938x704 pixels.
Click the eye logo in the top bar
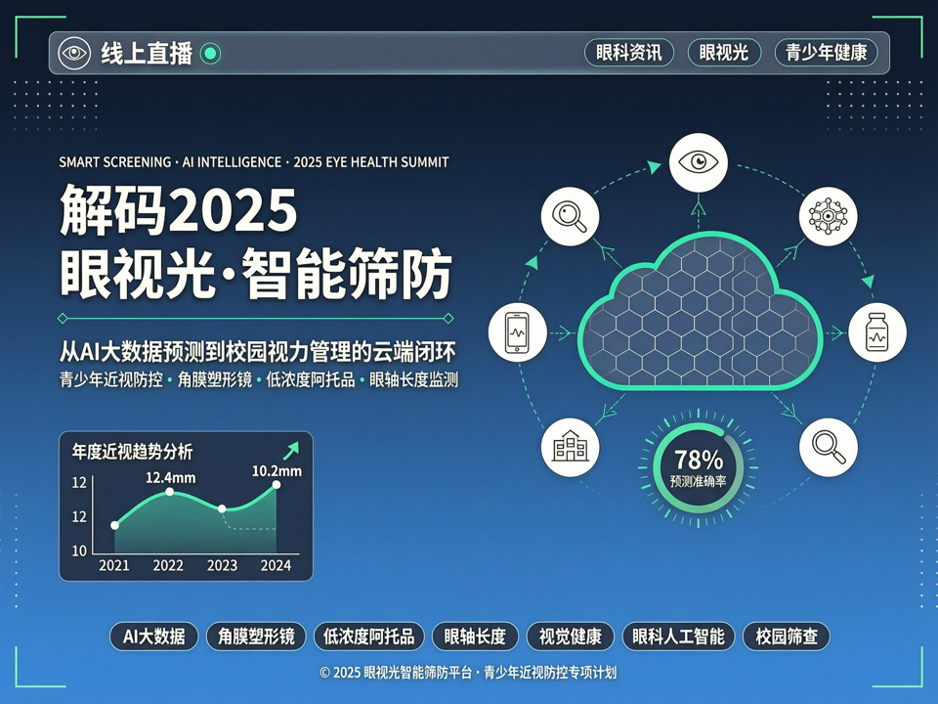74,53
